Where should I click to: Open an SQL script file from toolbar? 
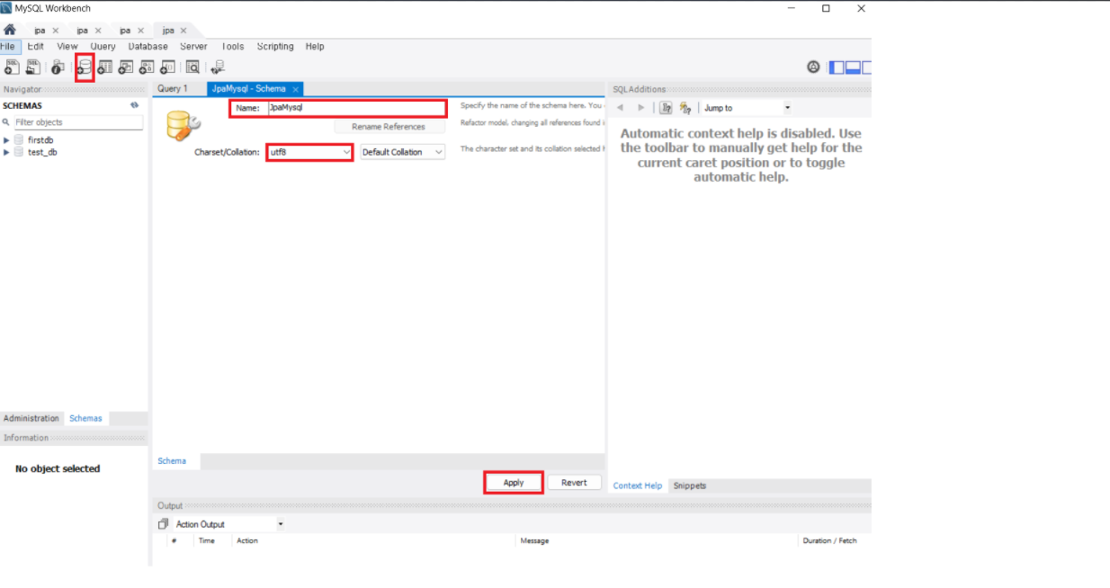click(33, 67)
